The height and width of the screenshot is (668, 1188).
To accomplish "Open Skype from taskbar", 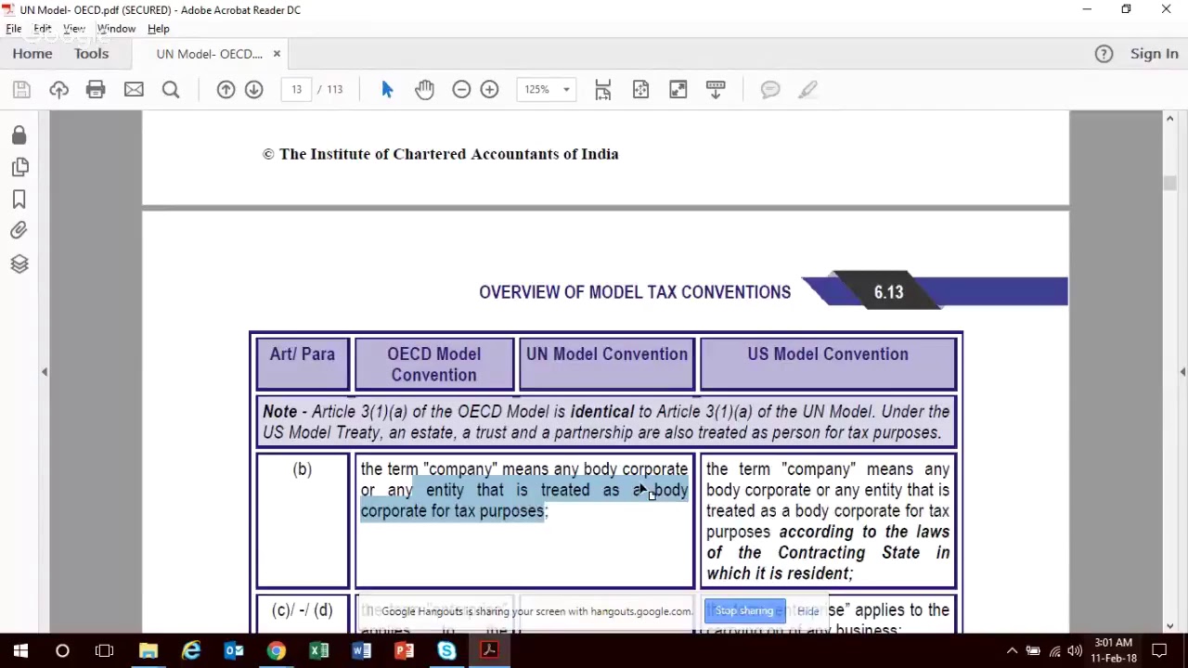I will click(x=447, y=651).
